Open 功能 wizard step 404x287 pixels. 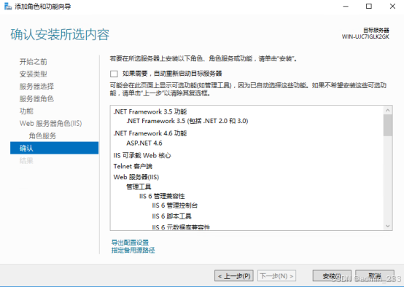[26, 111]
